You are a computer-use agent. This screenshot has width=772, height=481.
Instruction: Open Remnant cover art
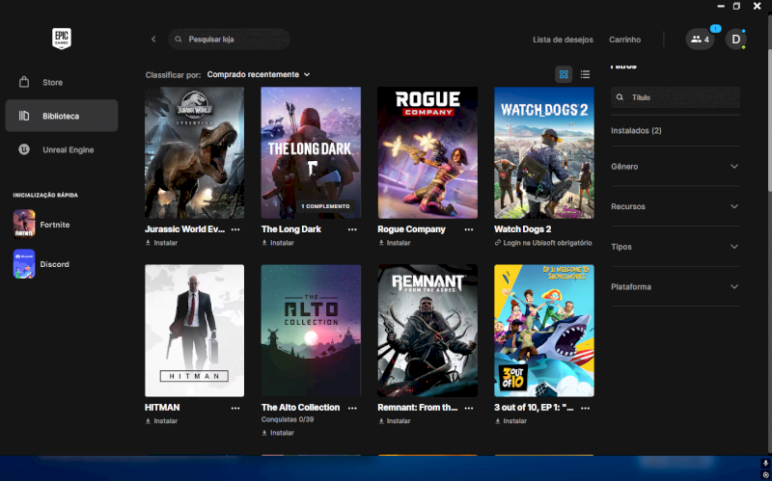pos(427,331)
